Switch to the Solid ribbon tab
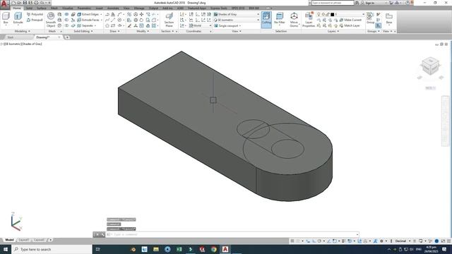 pos(29,8)
